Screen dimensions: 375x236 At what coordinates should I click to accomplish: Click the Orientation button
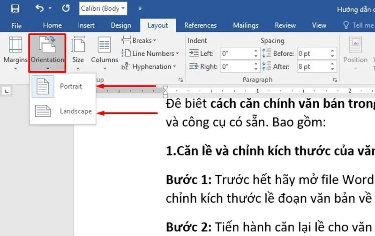coord(47,53)
